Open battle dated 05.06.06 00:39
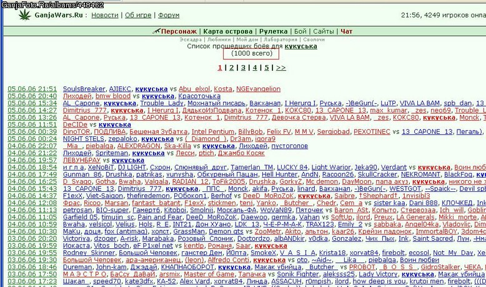Screen dimensions: 486x287 pos(32,132)
